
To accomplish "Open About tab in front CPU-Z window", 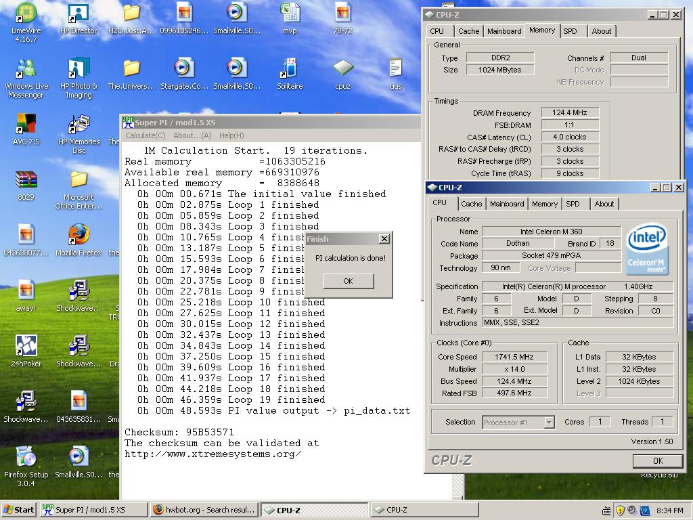I will tap(604, 204).
